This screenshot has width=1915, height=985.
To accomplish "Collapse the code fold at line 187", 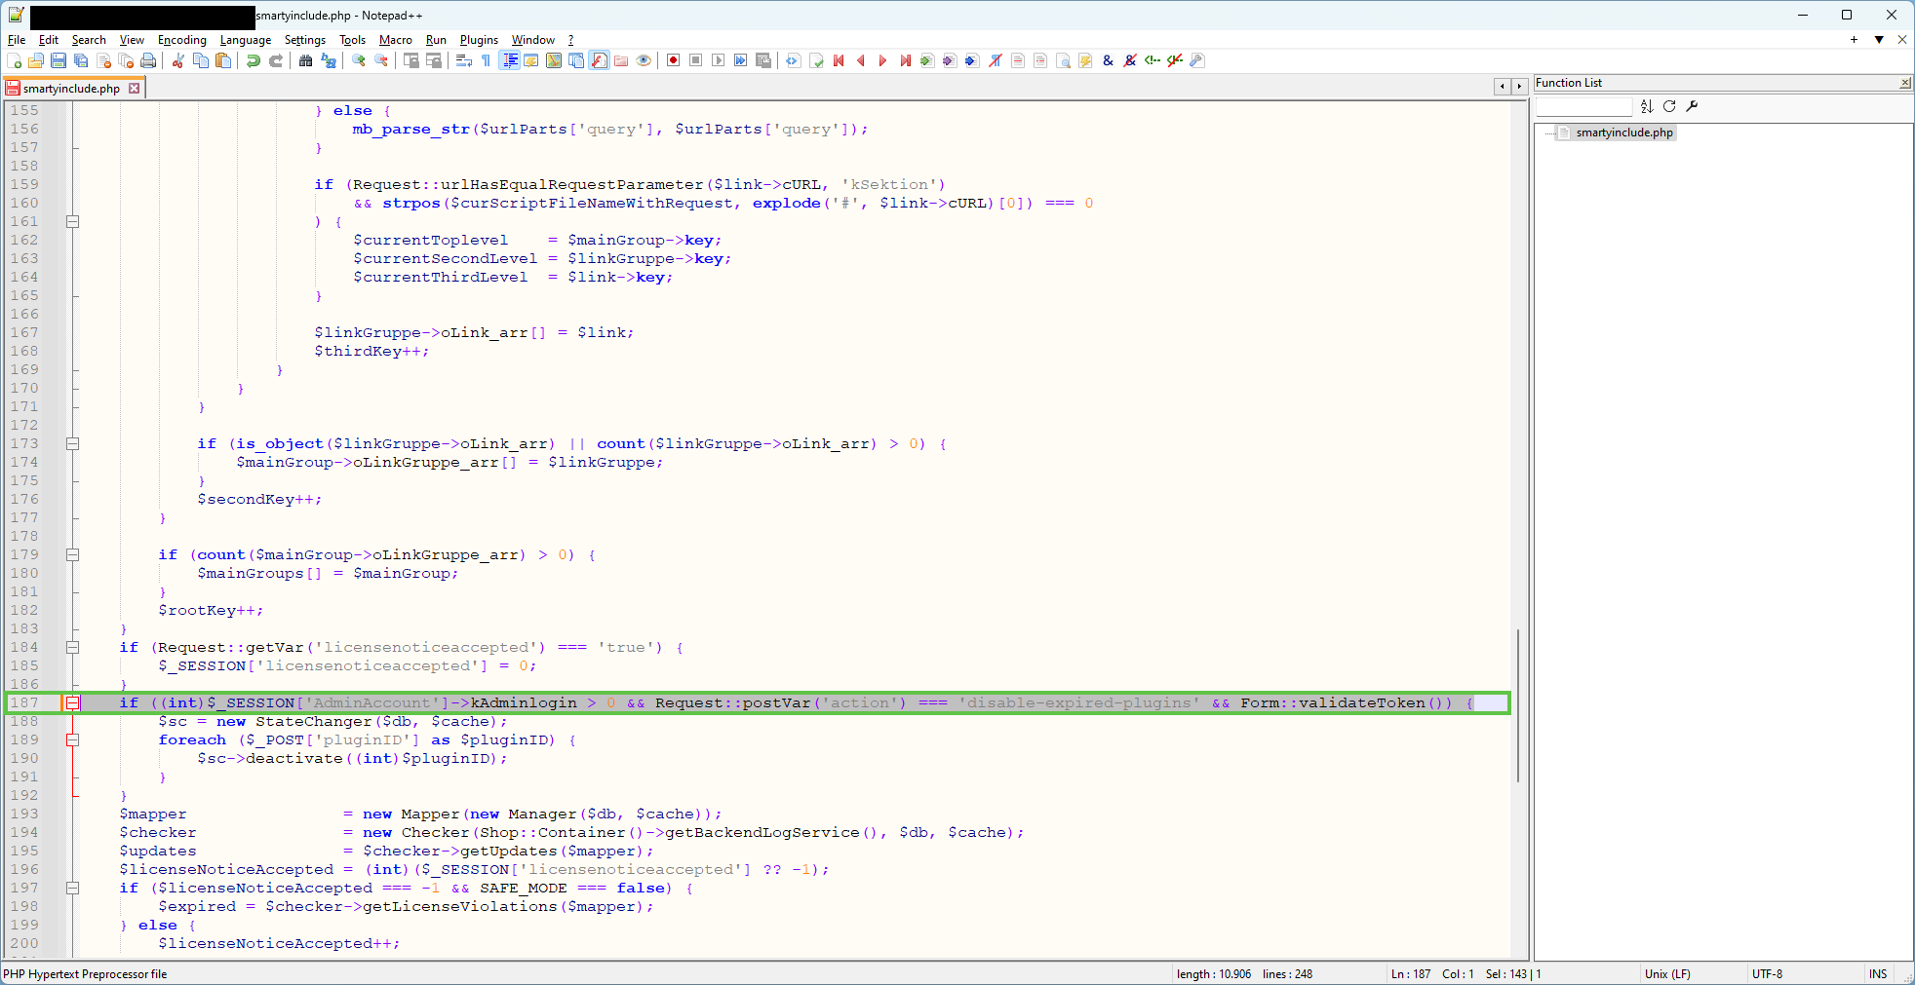I will (x=72, y=702).
